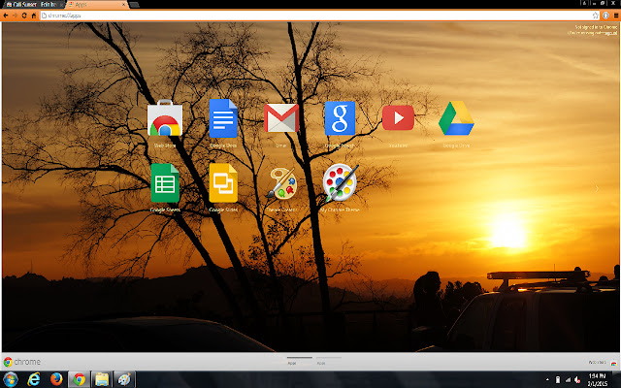
Task: Open the Windows Start menu
Action: pos(11,379)
